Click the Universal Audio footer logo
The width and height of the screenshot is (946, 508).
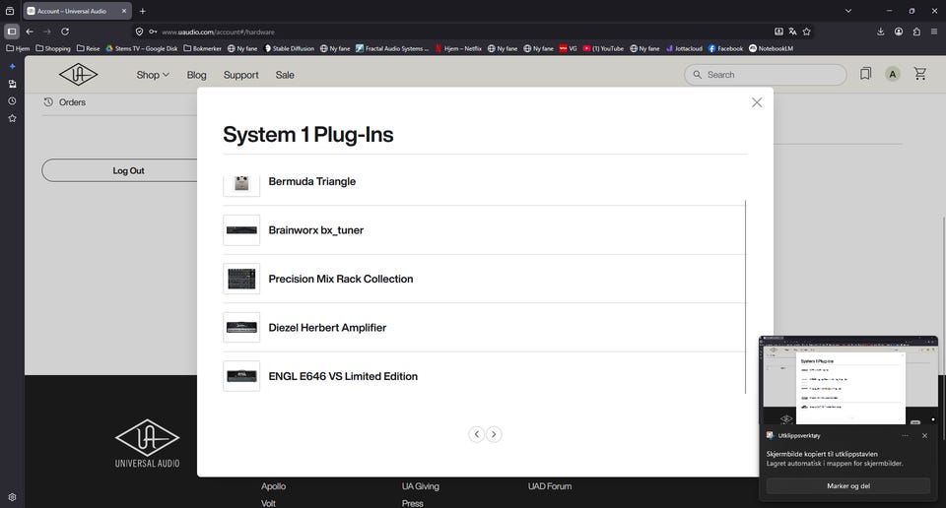coord(147,444)
